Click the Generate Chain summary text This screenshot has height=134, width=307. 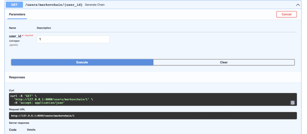pos(95,5)
